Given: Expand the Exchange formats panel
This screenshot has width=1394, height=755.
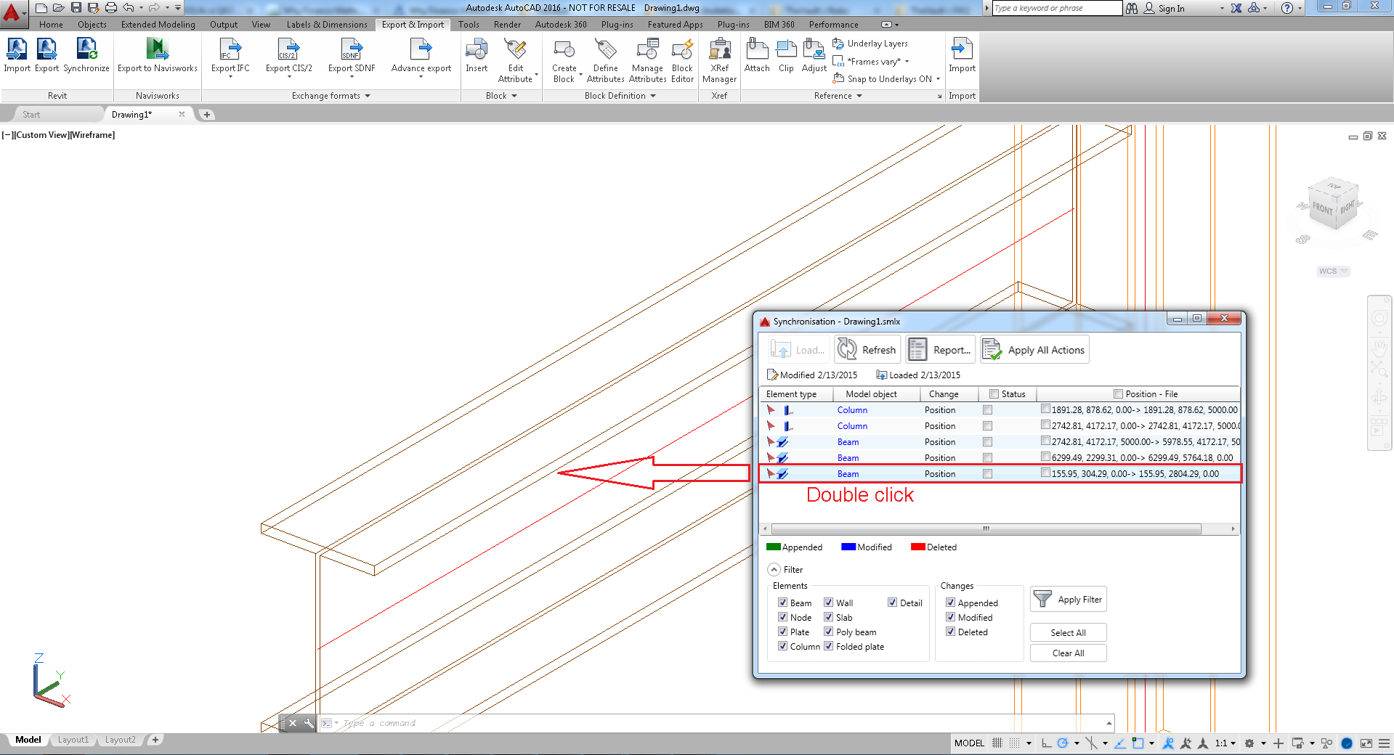Looking at the screenshot, I should 368,96.
